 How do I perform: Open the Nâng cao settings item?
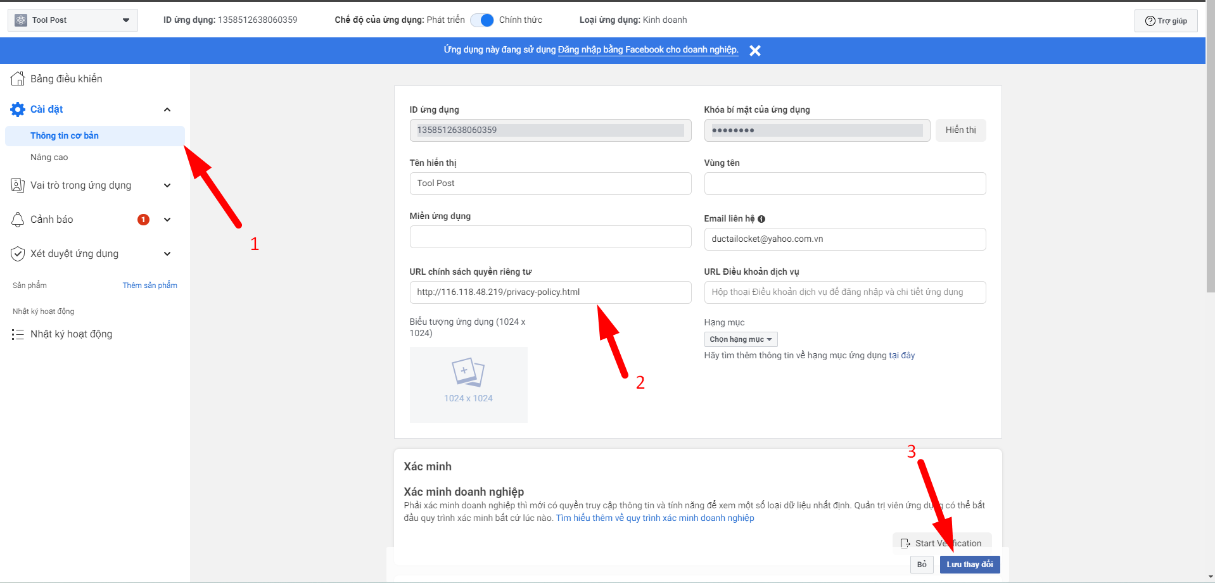(49, 158)
